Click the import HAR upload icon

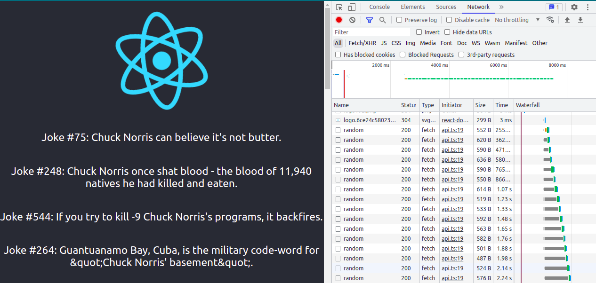point(567,20)
